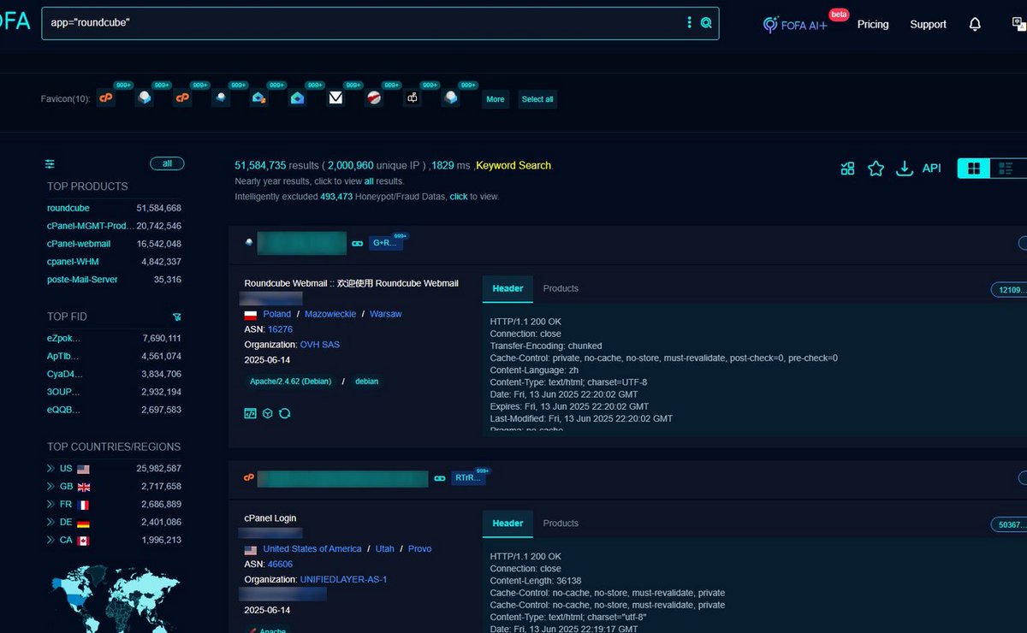
Task: Select cPanel-webmail in TOP PRODUCTS
Action: point(80,244)
